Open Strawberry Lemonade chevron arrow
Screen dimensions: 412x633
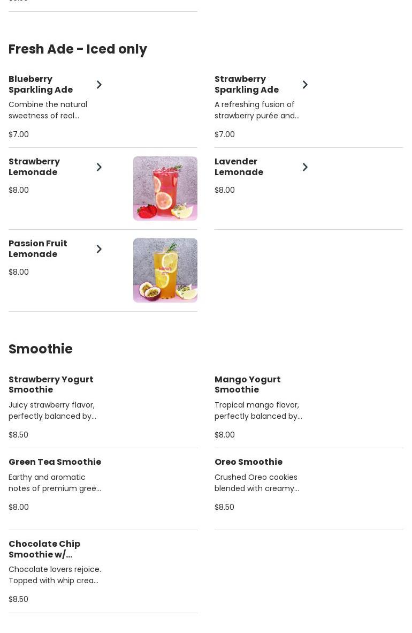99,167
